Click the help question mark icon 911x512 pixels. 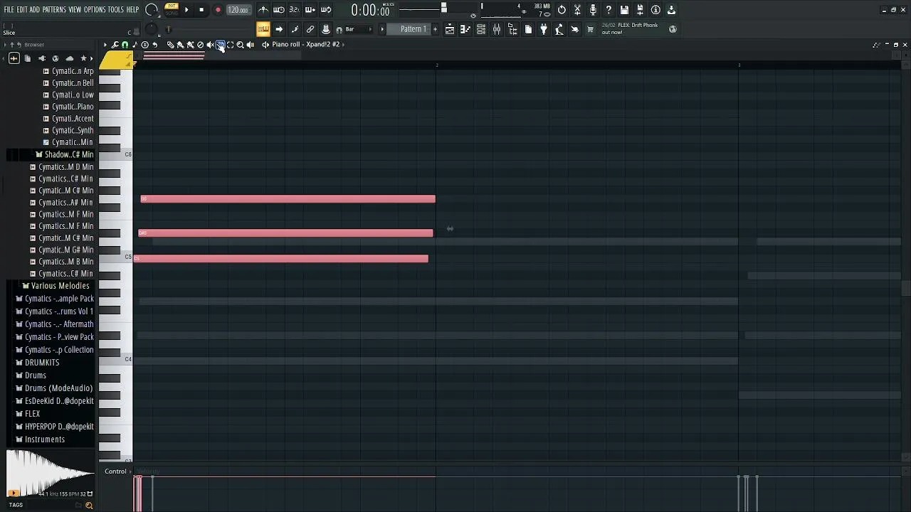609,10
